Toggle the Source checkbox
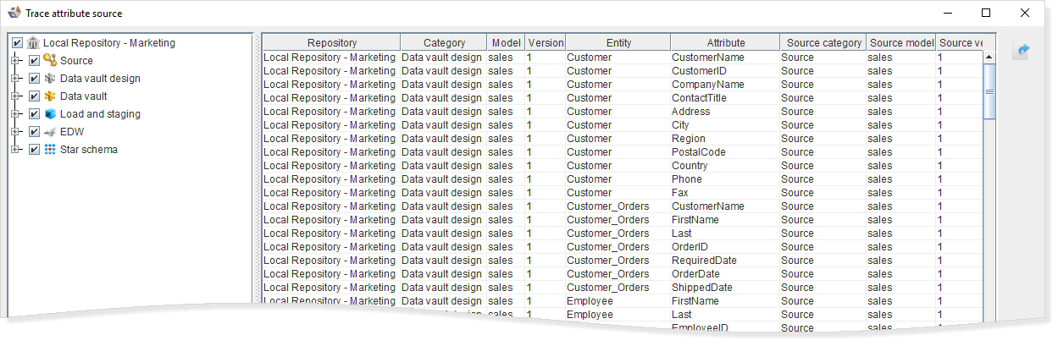 34,61
